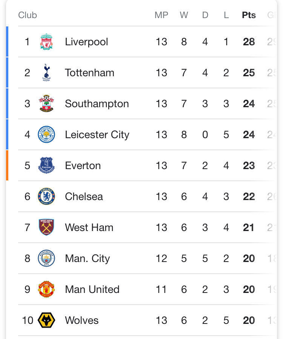This screenshot has height=339, width=283.
Task: Select the Southampton team name
Action: [x=97, y=104]
